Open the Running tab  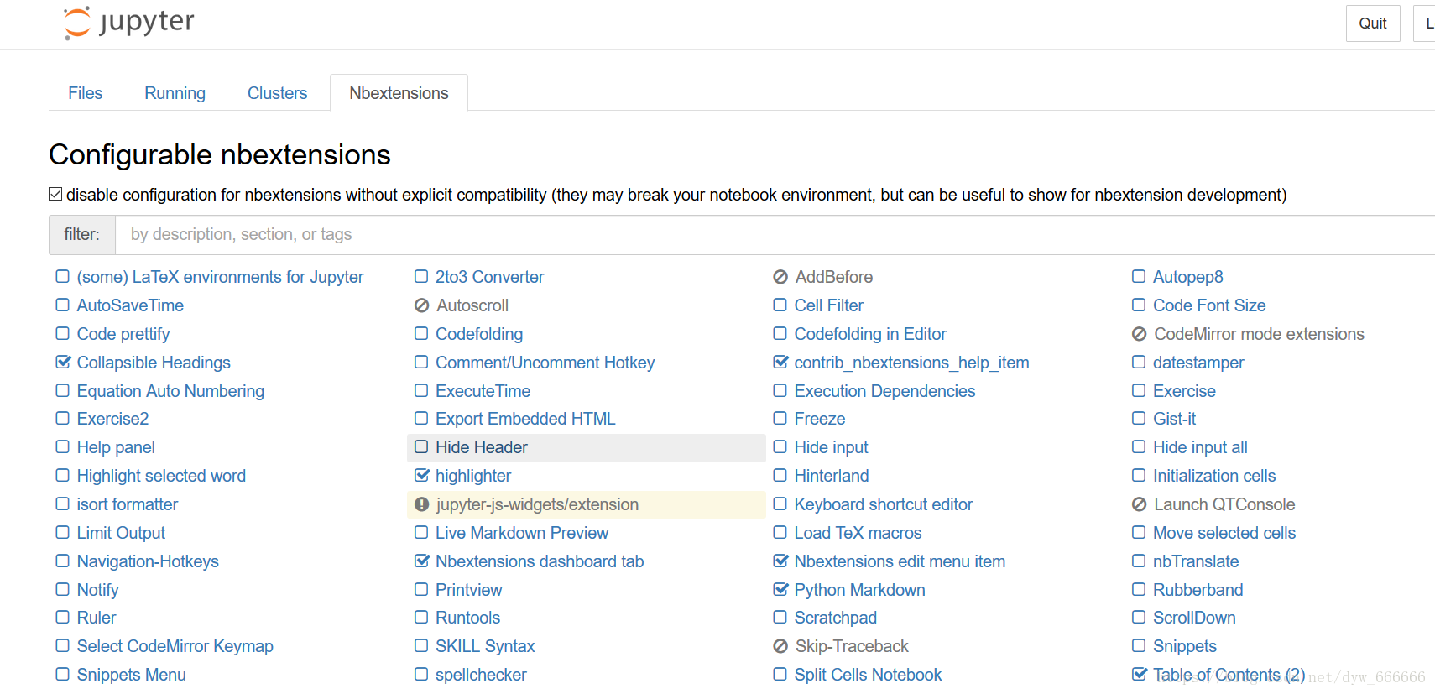coord(175,93)
